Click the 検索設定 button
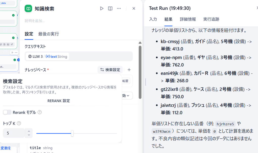Image resolution: width=258 pixels, height=153 pixels. pos(110,70)
